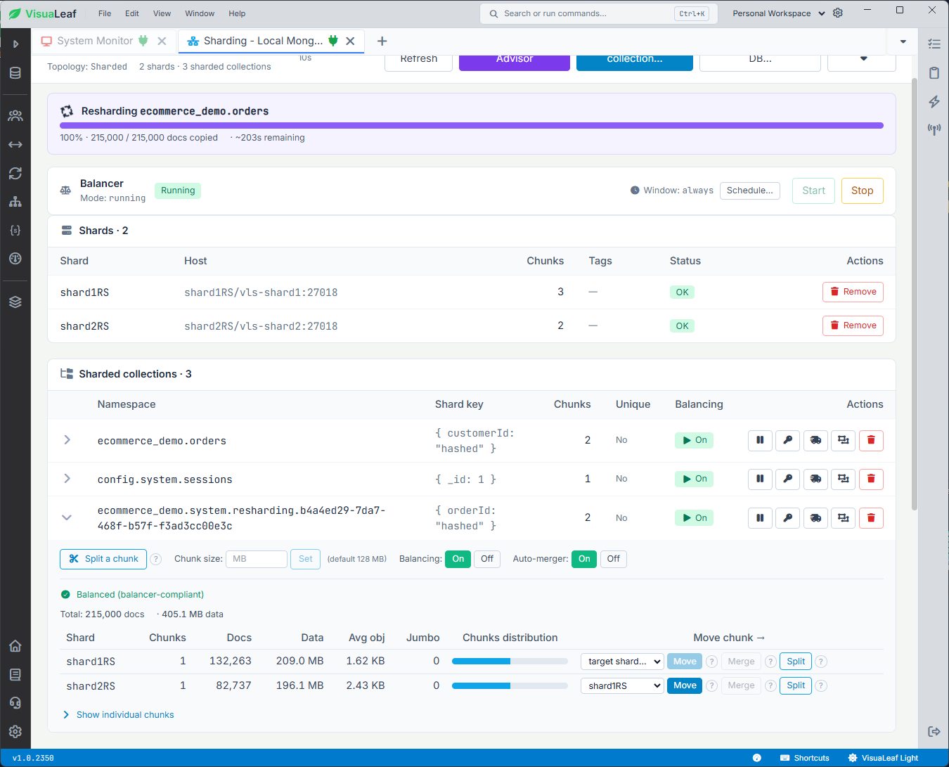The height and width of the screenshot is (767, 949).
Task: Open a new tab with plus button
Action: [382, 41]
